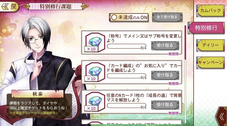
Task: Claim reward for the お気に入り card mission
Action: pyautogui.click(x=165, y=75)
